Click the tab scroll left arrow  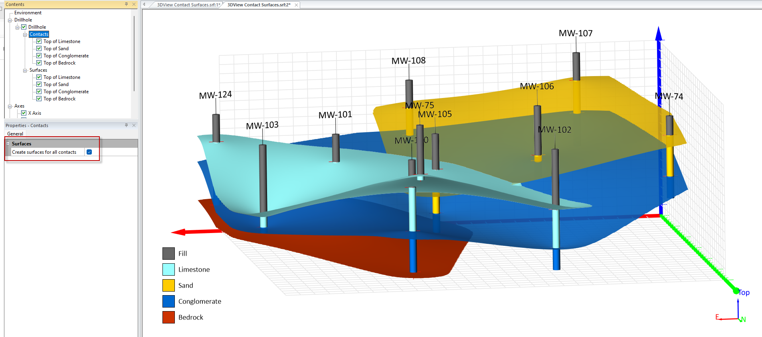(x=144, y=5)
